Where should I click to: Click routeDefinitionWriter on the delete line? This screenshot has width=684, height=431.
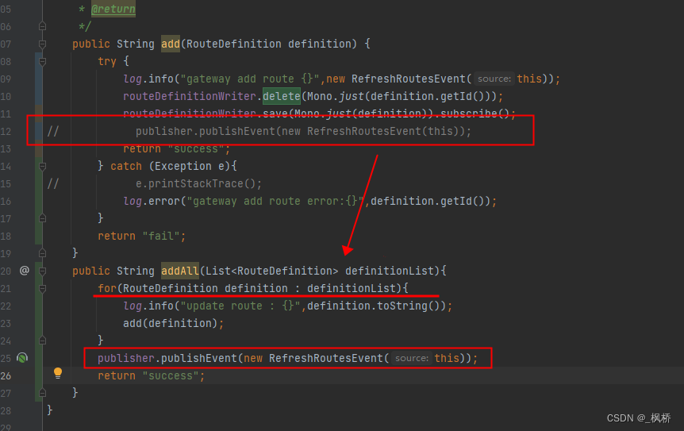190,96
